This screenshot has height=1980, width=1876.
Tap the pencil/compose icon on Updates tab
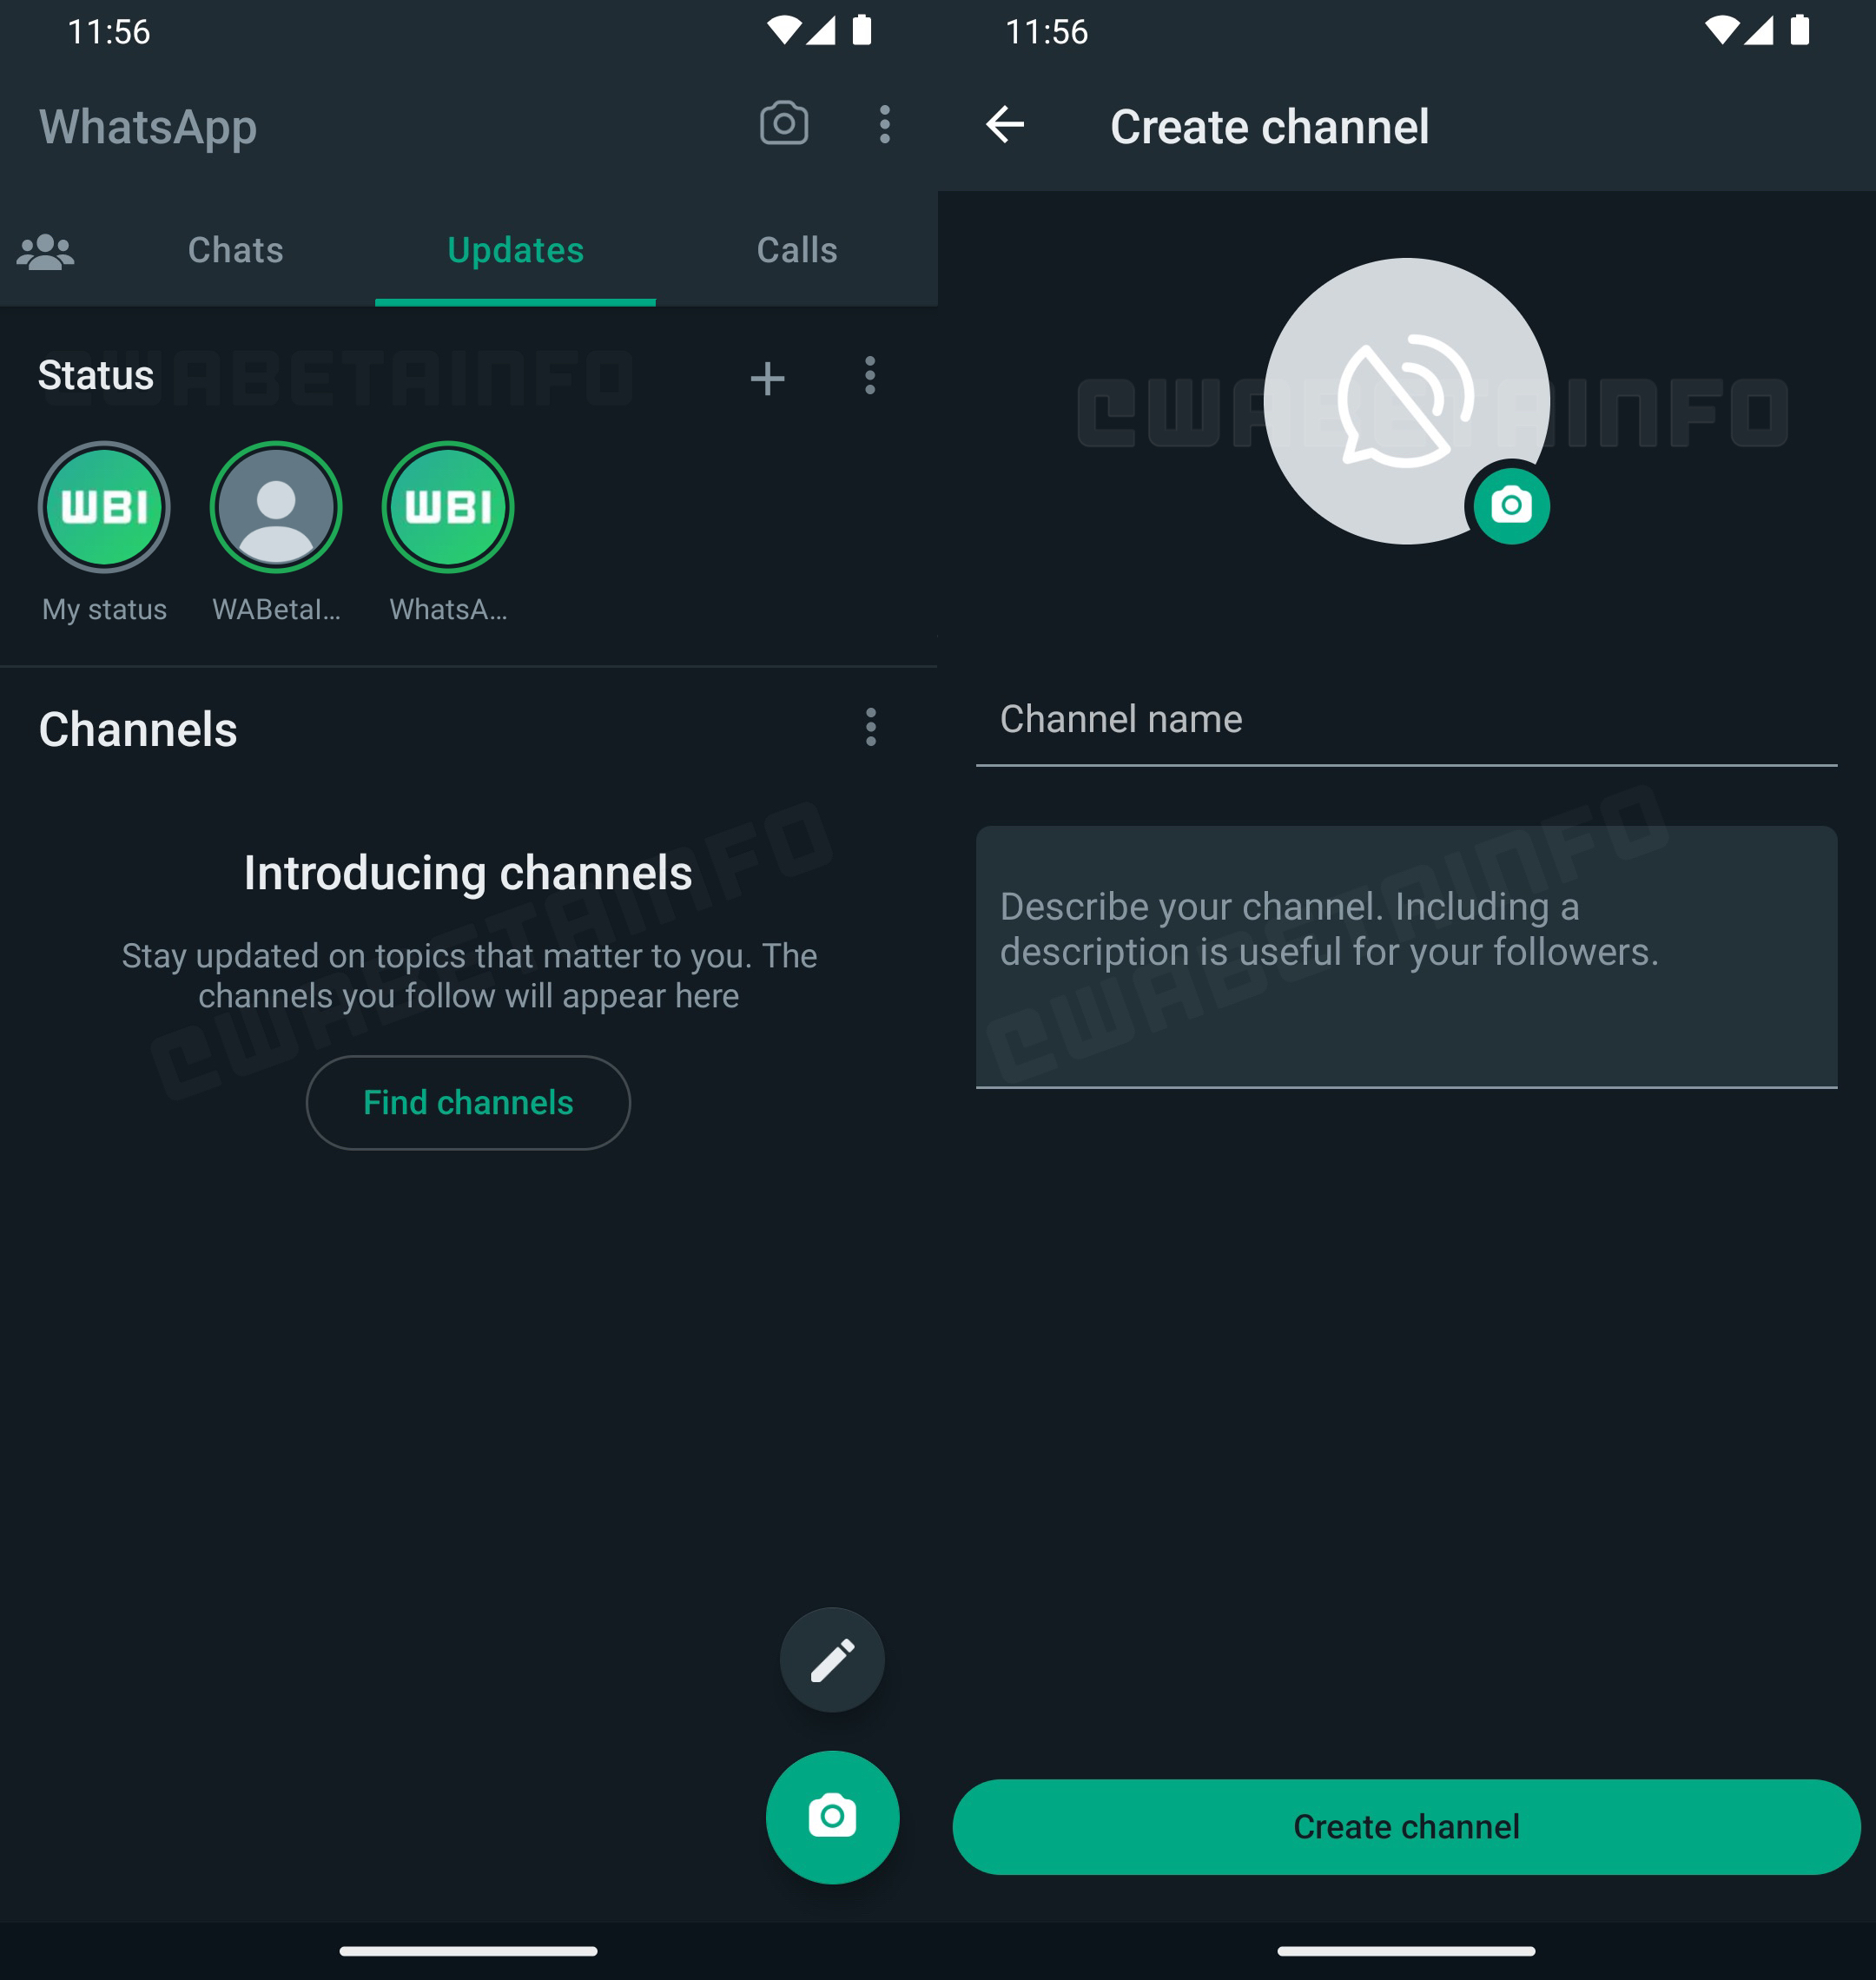(830, 1659)
